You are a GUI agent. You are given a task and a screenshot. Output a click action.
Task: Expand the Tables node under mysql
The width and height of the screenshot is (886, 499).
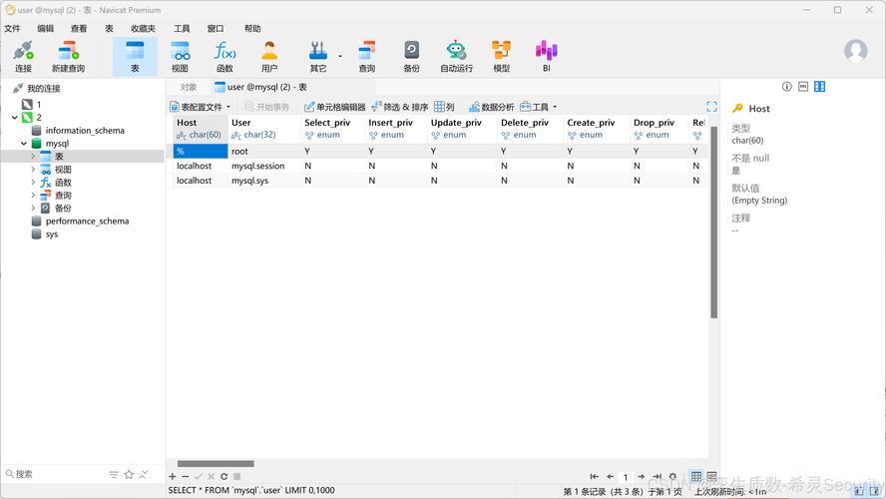(33, 156)
